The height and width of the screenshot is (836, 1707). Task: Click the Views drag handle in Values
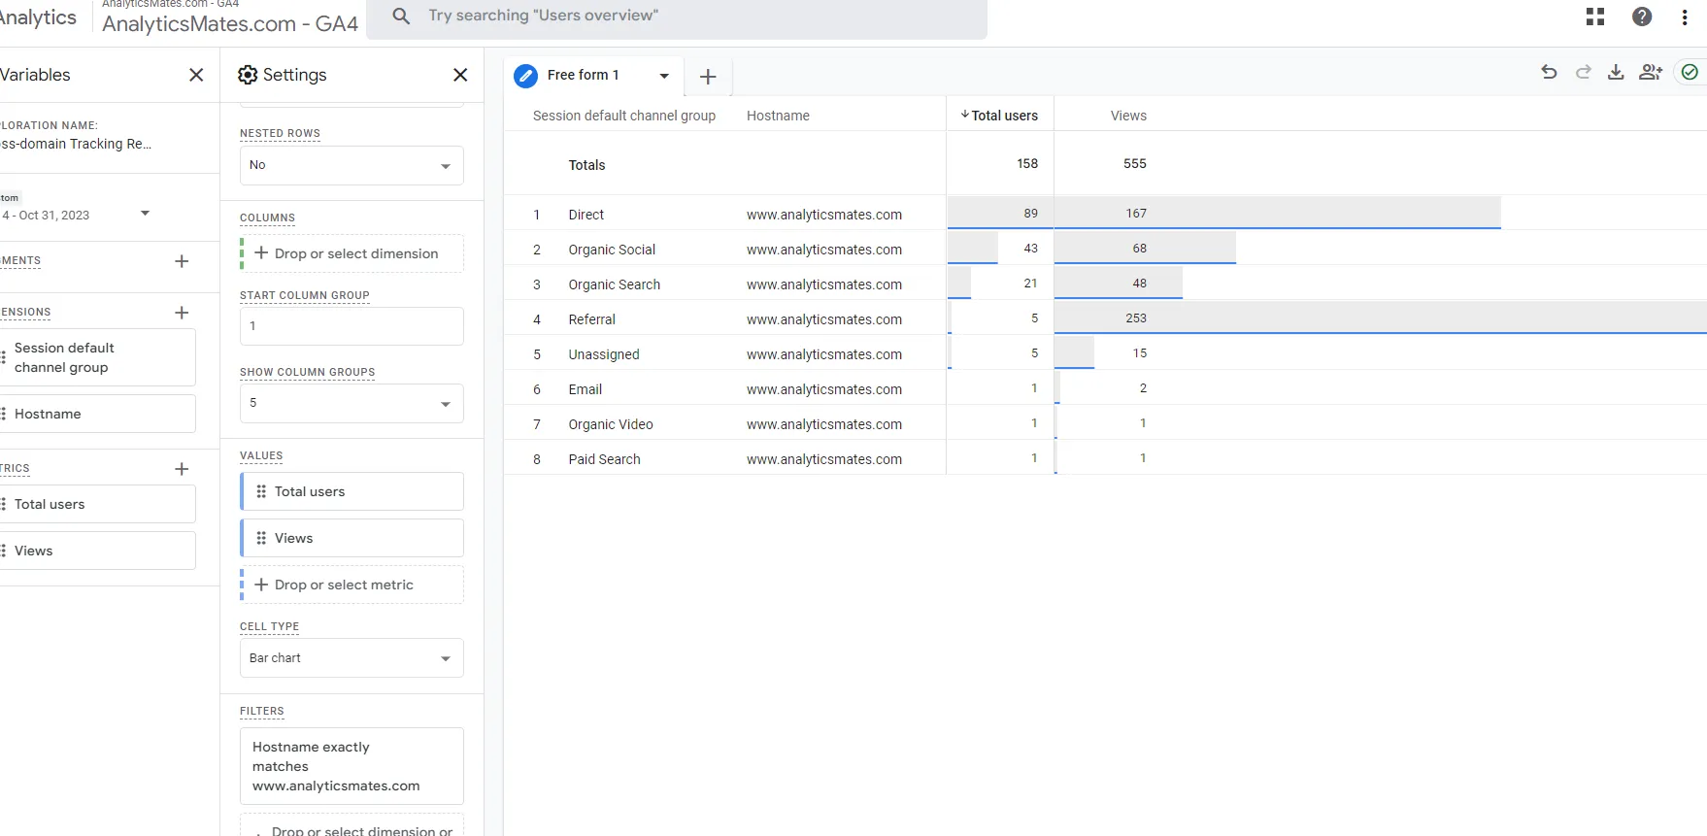[x=261, y=538]
